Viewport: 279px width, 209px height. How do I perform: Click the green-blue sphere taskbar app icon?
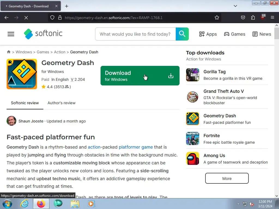click(58, 204)
